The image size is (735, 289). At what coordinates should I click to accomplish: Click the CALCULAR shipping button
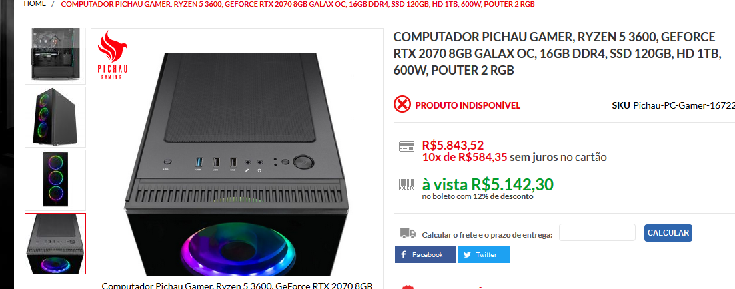668,233
